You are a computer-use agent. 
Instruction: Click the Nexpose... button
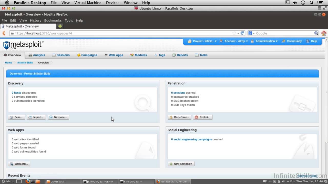(58, 117)
